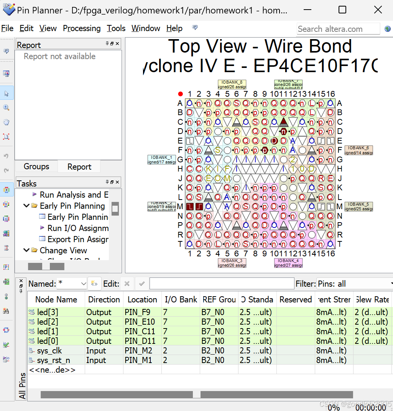This screenshot has width=393, height=411.
Task: Click the Location column header
Action: click(142, 299)
